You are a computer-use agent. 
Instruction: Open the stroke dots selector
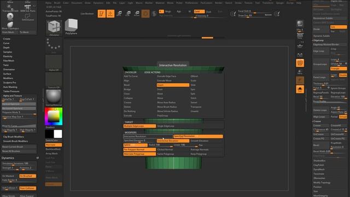click(x=54, y=45)
